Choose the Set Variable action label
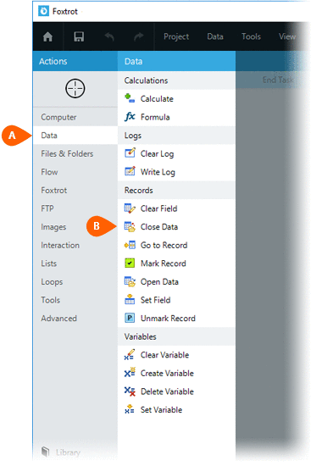333x466 pixels. [161, 410]
